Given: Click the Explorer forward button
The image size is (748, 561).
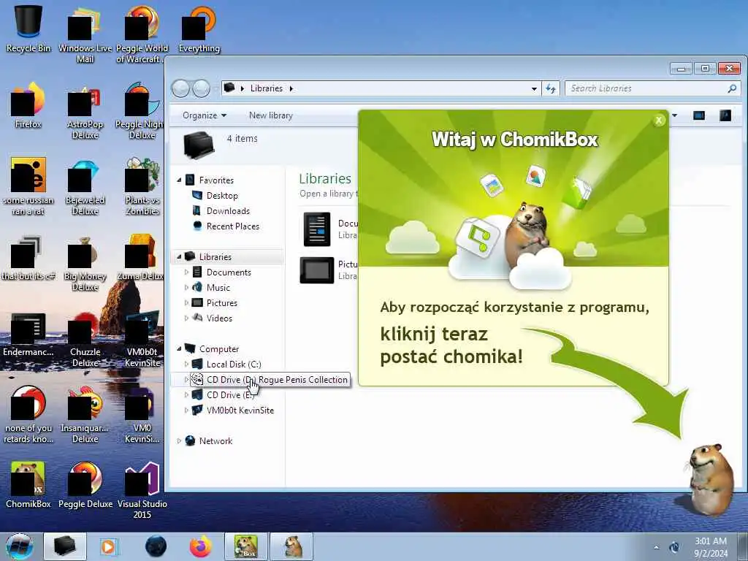Looking at the screenshot, I should click(x=202, y=88).
